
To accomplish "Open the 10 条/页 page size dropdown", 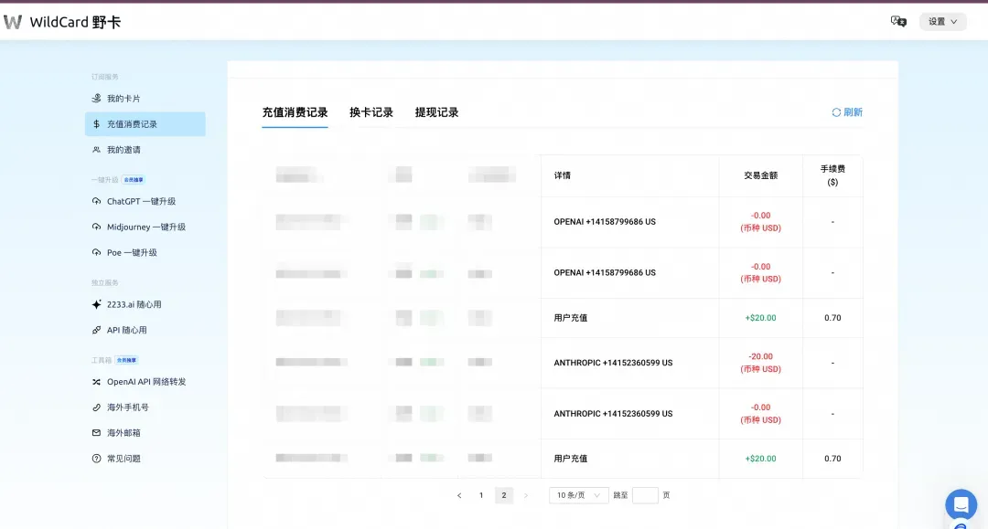I will [x=578, y=496].
